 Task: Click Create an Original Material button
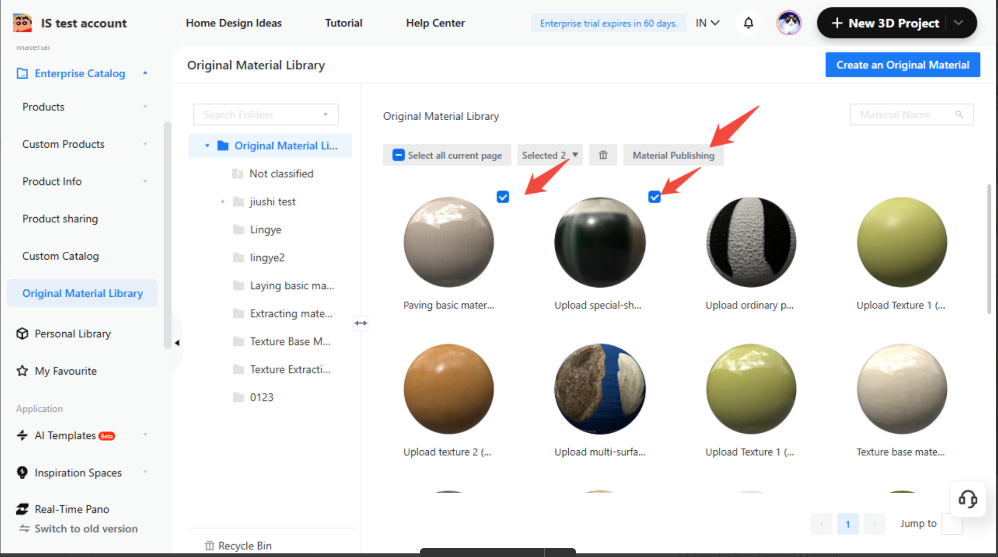coord(902,65)
